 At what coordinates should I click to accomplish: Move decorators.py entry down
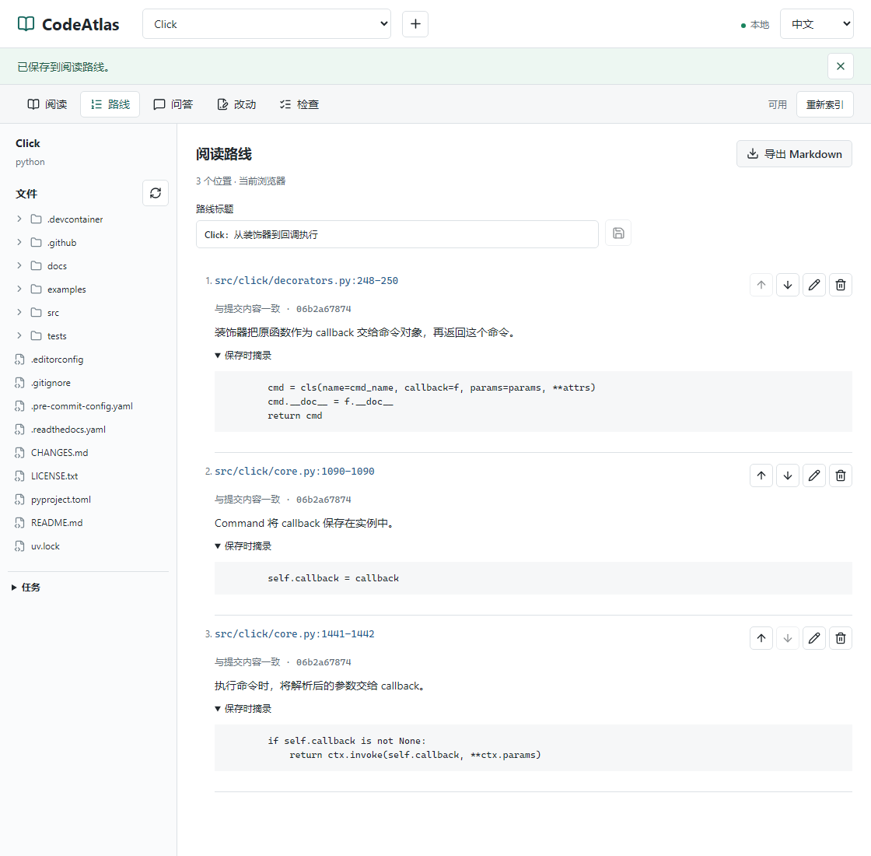pos(788,285)
